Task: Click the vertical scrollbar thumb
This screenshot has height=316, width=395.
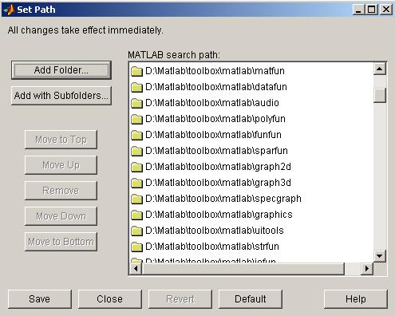Action: 380,95
